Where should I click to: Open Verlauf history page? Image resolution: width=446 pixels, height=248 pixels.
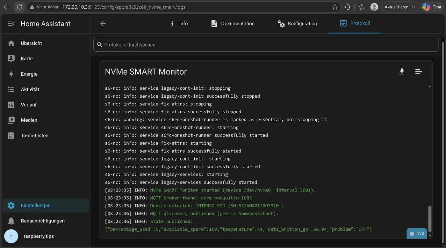coord(45,105)
